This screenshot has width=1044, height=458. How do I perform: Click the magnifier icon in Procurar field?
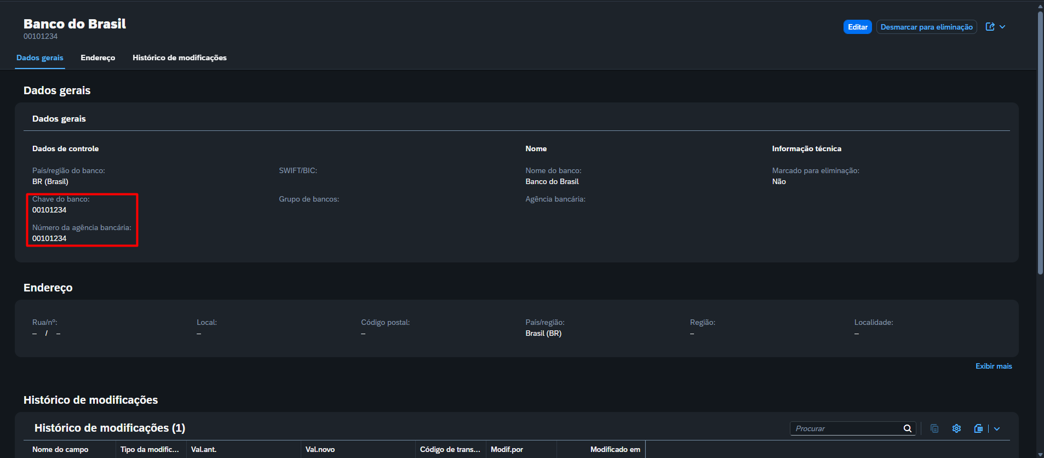tap(908, 428)
